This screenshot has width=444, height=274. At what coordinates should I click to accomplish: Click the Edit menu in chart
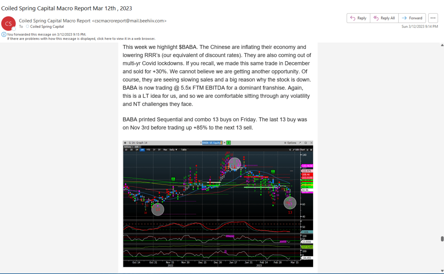[138, 147]
